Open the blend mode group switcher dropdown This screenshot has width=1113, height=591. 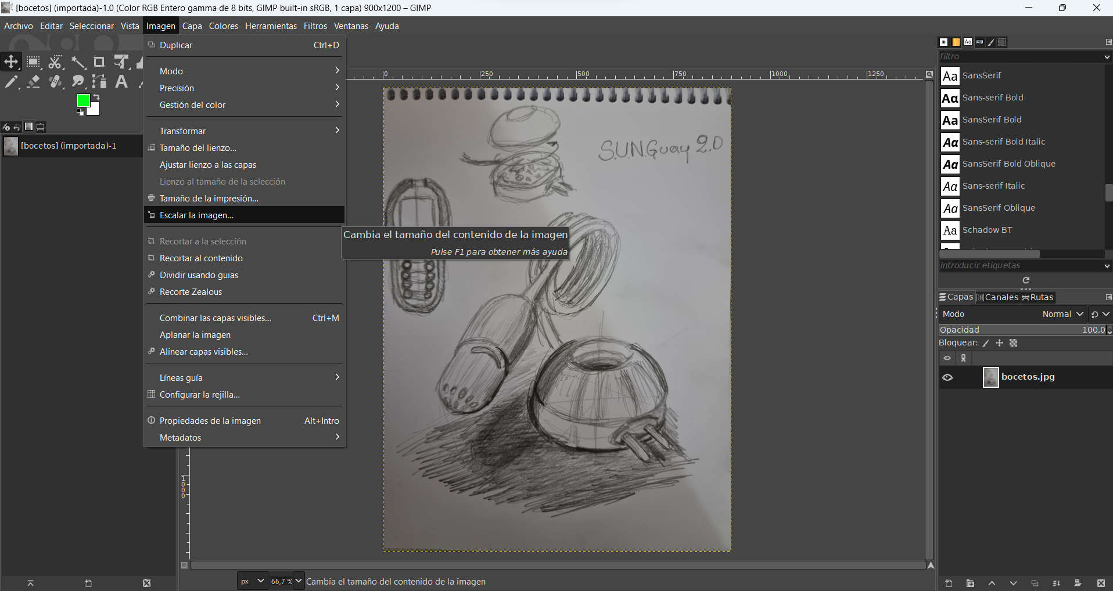(x=1100, y=314)
